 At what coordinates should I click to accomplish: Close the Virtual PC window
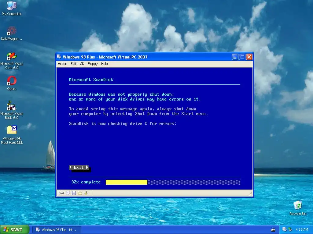pos(249,57)
